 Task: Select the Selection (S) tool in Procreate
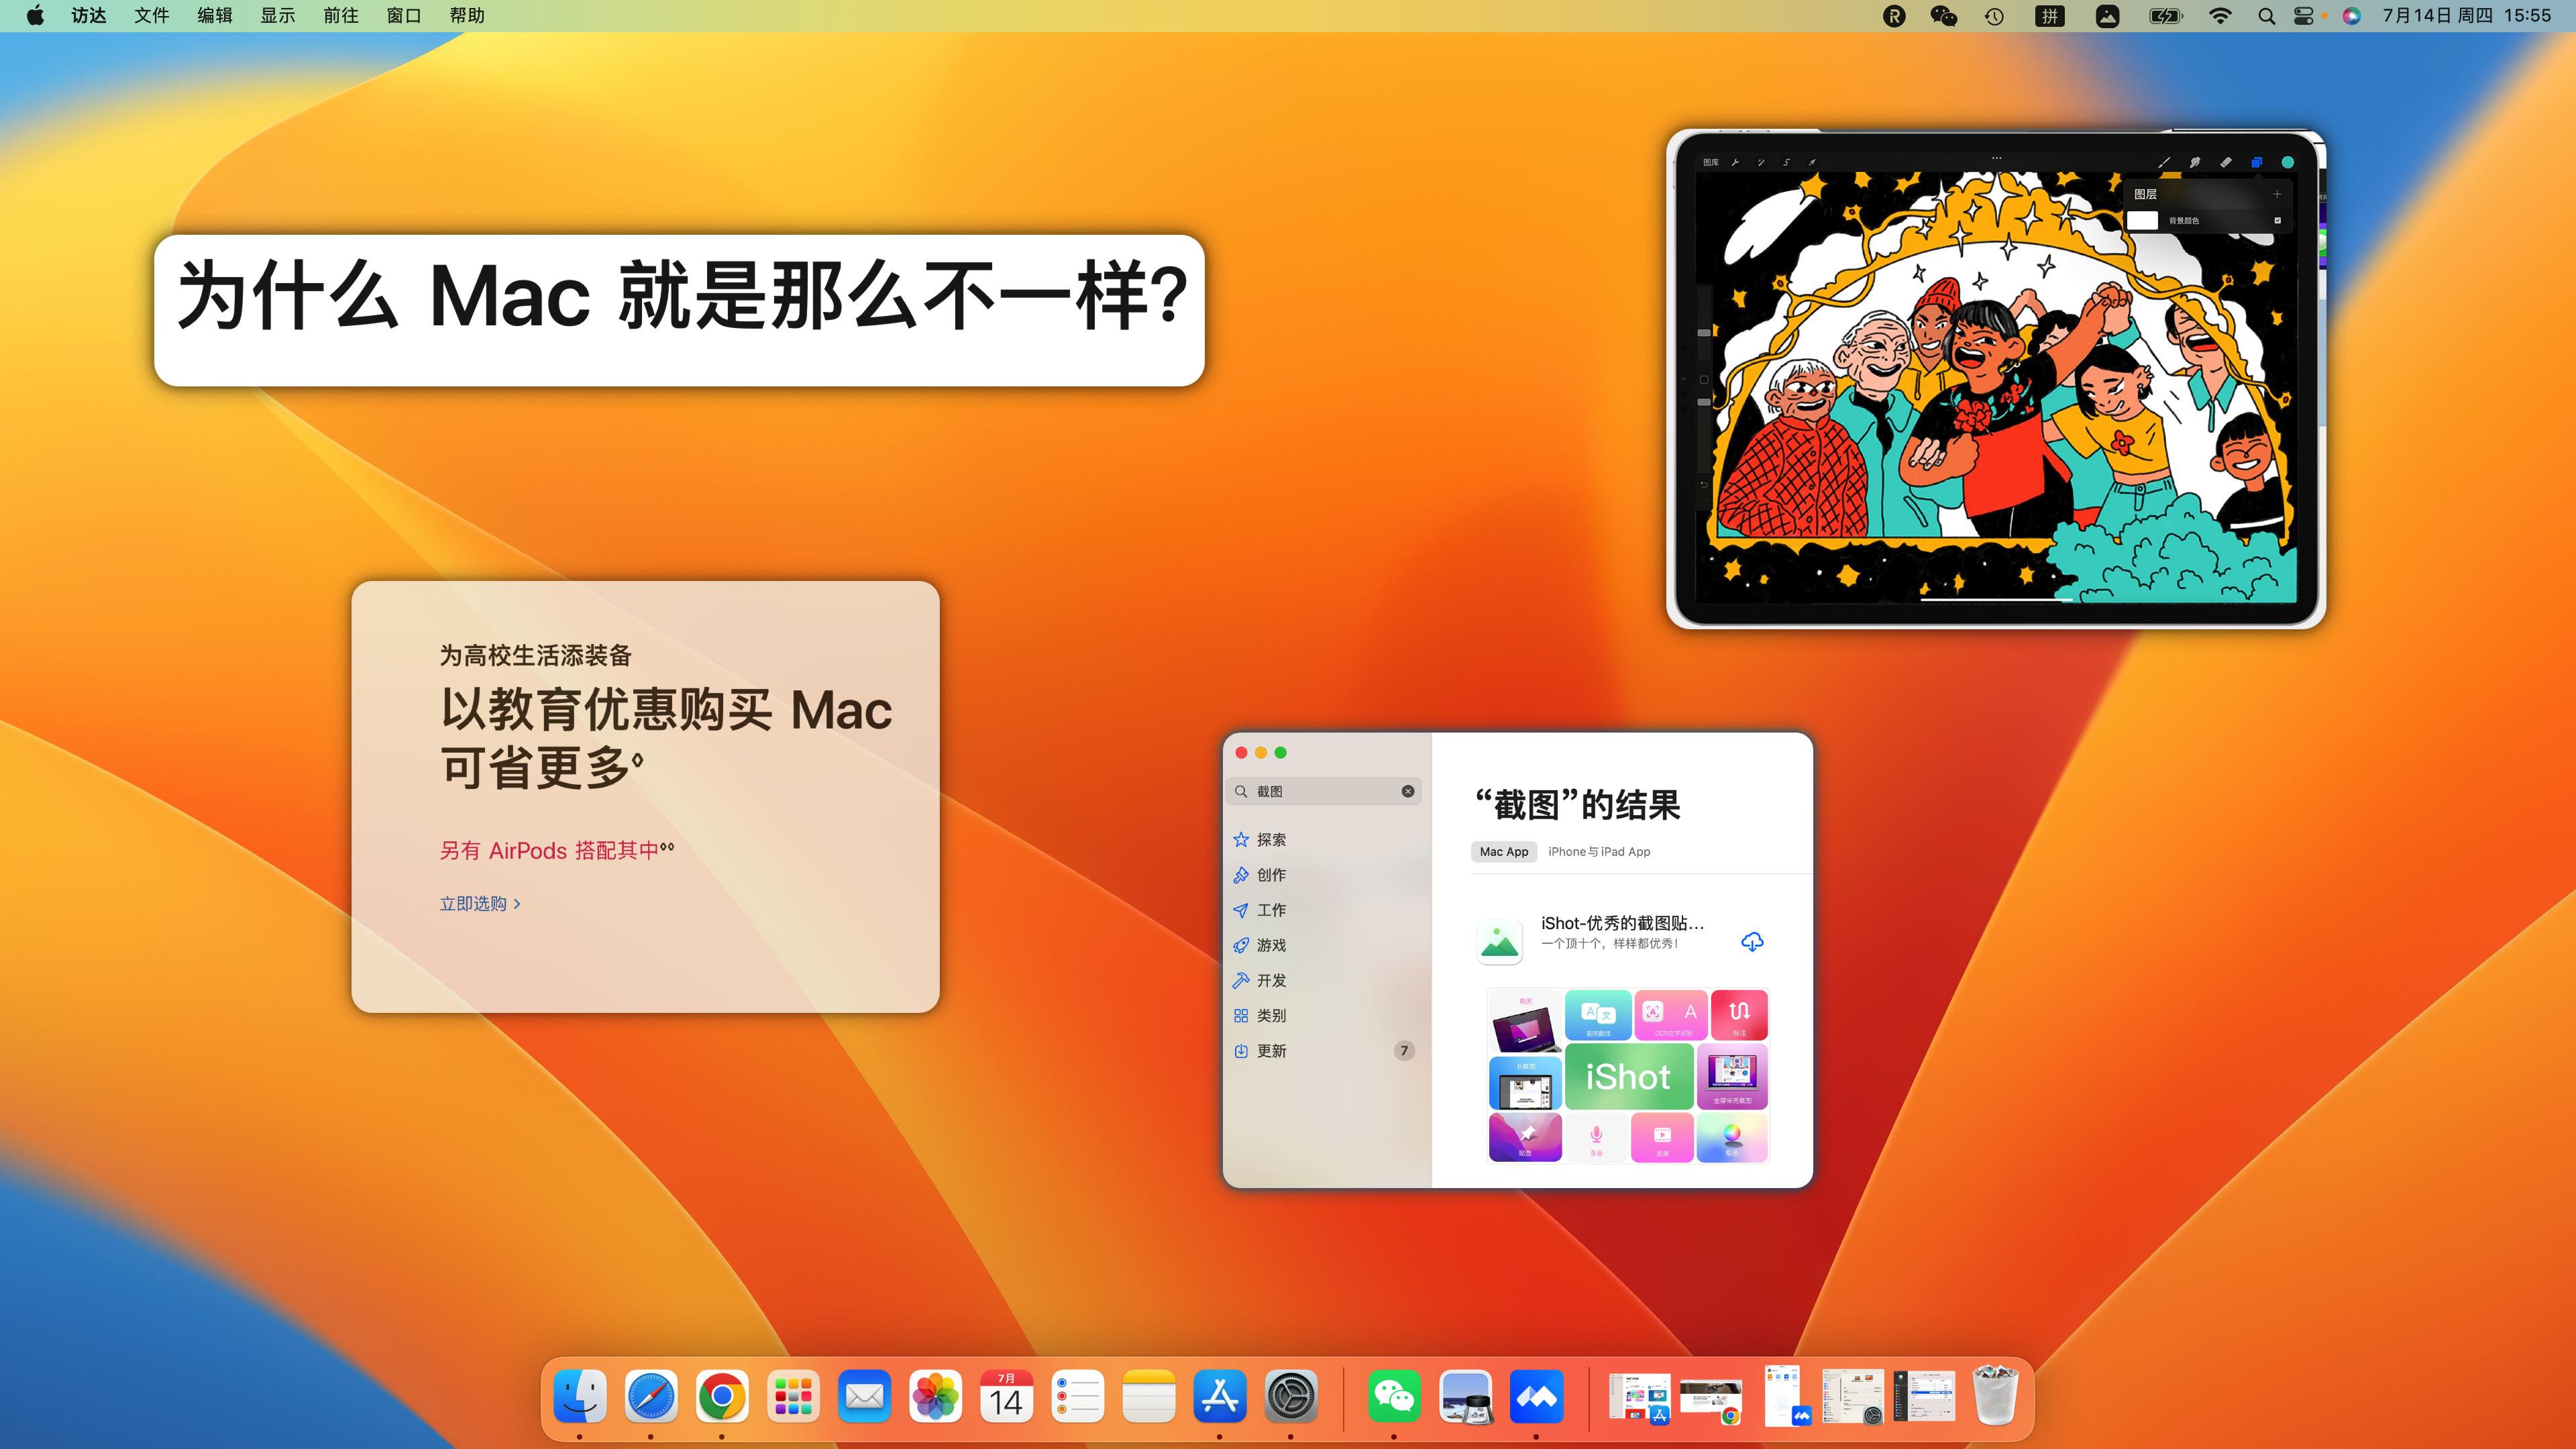coord(1787,162)
